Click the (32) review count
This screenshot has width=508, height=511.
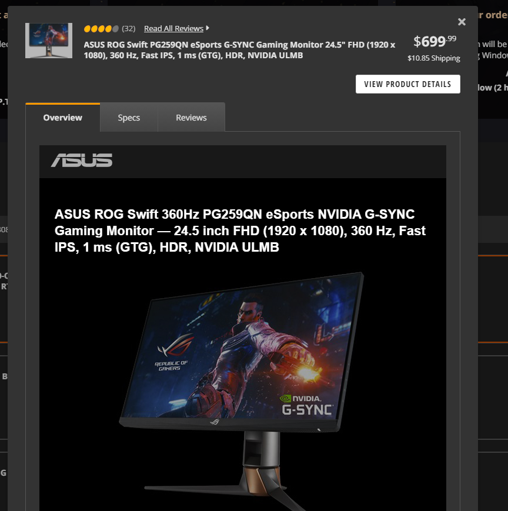[x=128, y=29]
